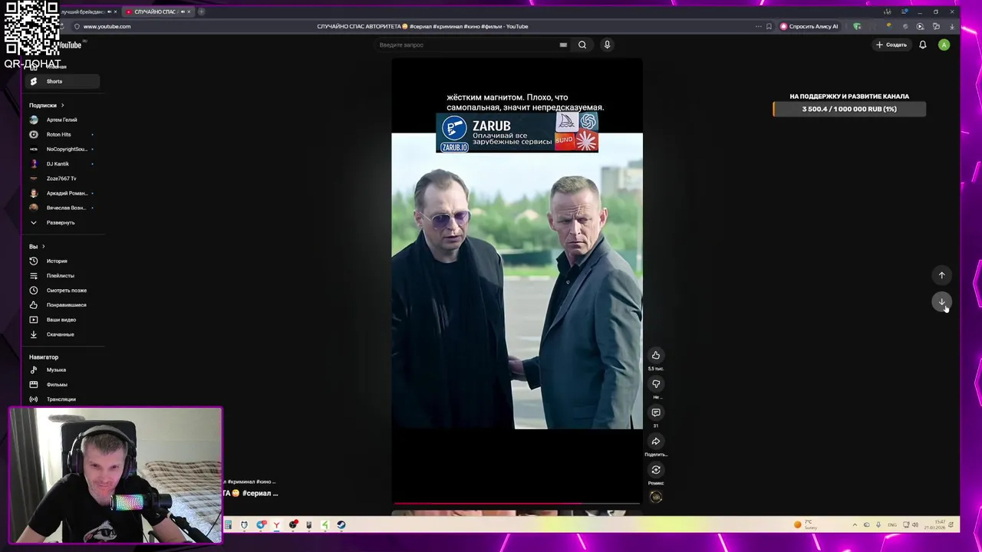Click the Создать button

tap(891, 44)
